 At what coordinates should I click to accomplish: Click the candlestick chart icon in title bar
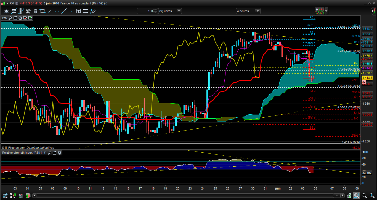click(x=3, y=3)
